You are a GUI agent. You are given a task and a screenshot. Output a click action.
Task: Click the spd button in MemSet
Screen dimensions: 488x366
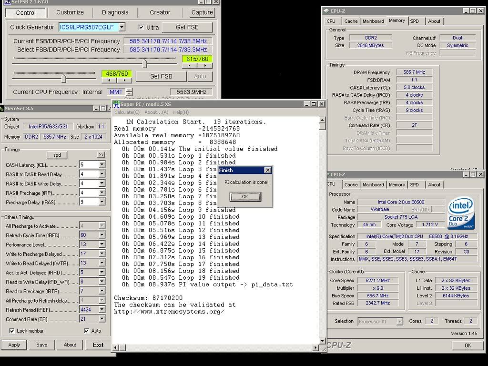coord(57,155)
